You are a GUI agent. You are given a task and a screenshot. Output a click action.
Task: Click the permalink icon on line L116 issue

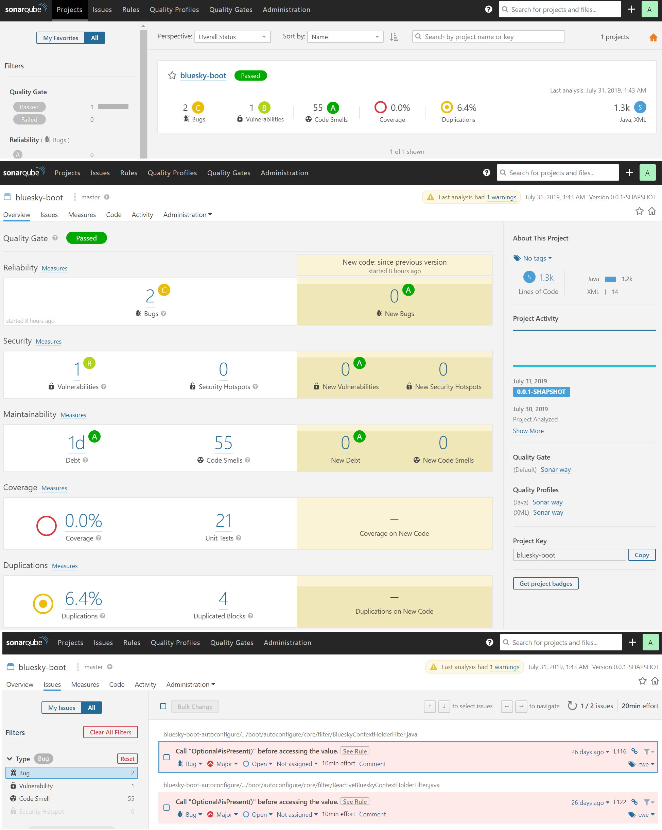tap(634, 751)
